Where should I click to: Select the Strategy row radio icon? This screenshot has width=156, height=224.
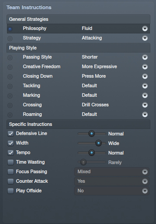coord(10,38)
